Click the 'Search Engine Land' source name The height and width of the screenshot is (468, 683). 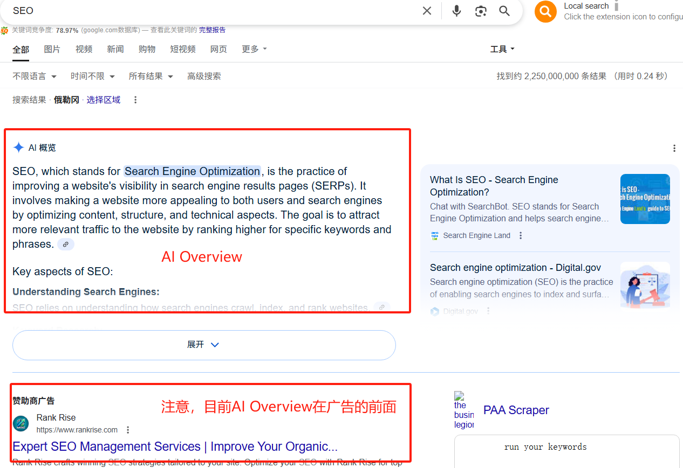(476, 235)
